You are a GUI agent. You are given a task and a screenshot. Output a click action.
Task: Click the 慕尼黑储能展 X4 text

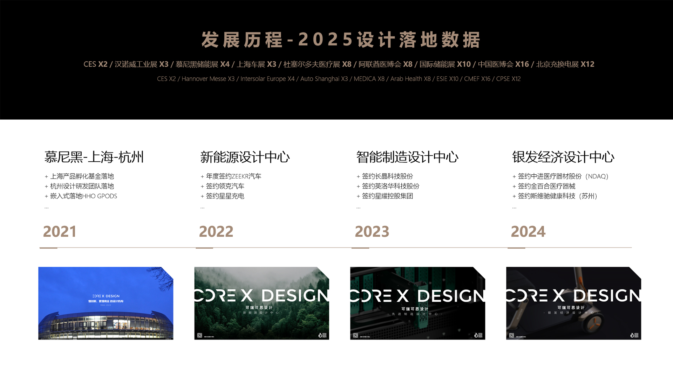(x=203, y=64)
